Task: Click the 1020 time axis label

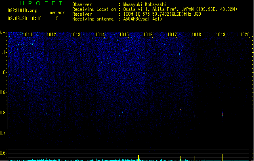Action: pos(245,35)
